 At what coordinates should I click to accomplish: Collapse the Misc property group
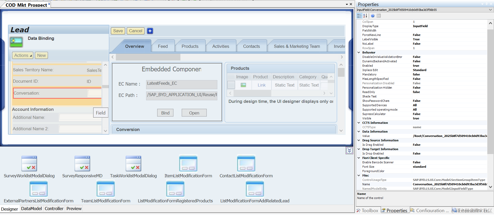click(358, 175)
